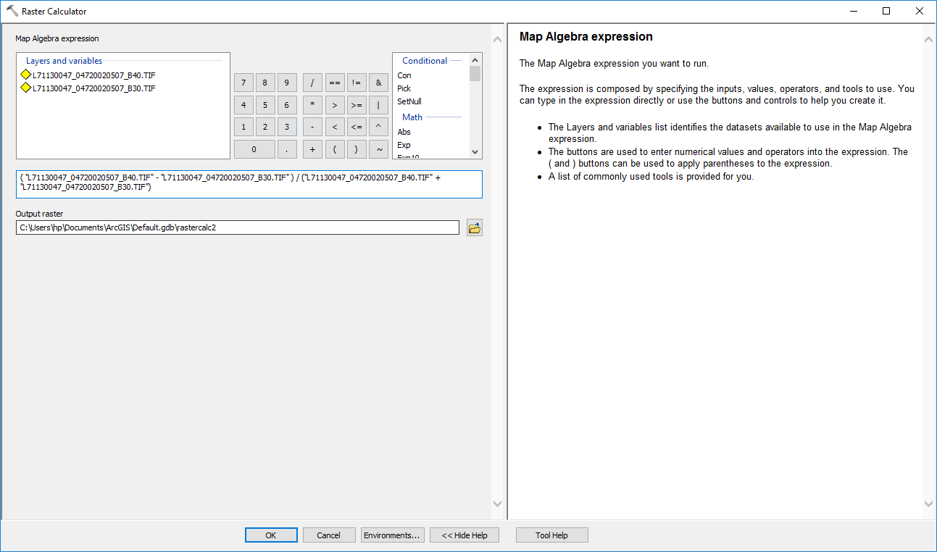The width and height of the screenshot is (937, 552).
Task: Choose the Pick conditional tool
Action: click(404, 88)
